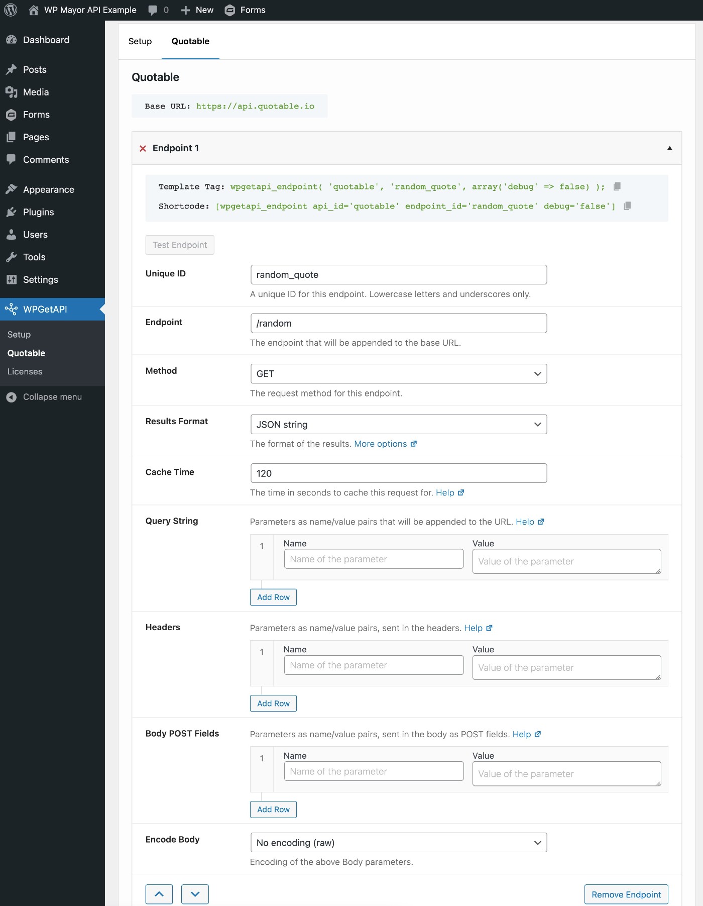Go to Pages in sidebar
703x906 pixels.
pyautogui.click(x=52, y=137)
